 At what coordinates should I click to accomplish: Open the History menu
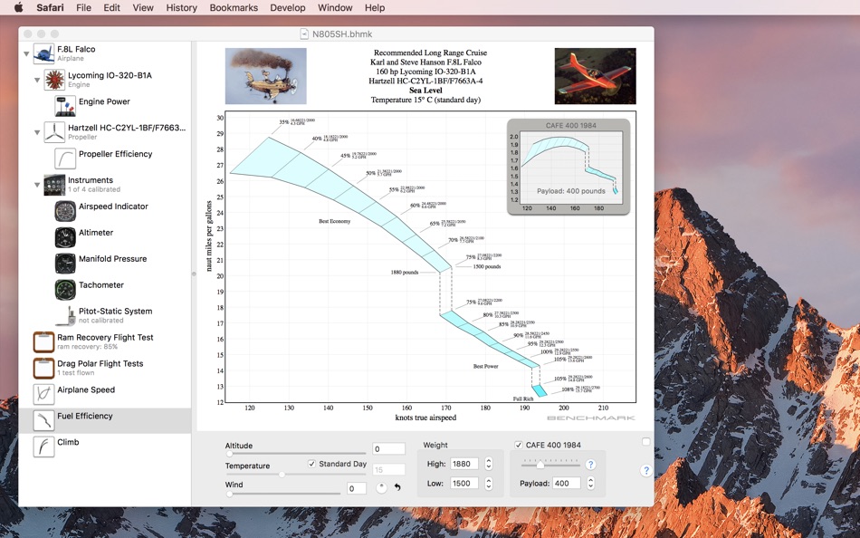click(x=182, y=7)
